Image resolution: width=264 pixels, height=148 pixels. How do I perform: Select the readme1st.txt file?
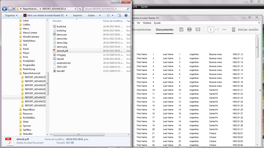[x=64, y=63]
